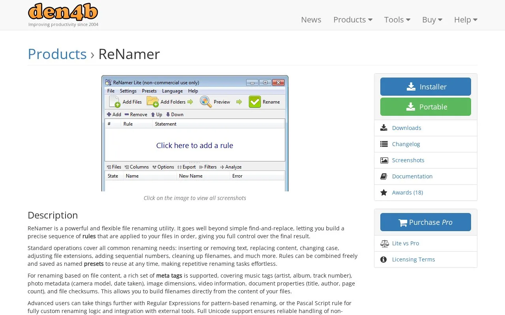This screenshot has width=505, height=315.
Task: Compare Lite vs Pro link
Action: (x=406, y=243)
